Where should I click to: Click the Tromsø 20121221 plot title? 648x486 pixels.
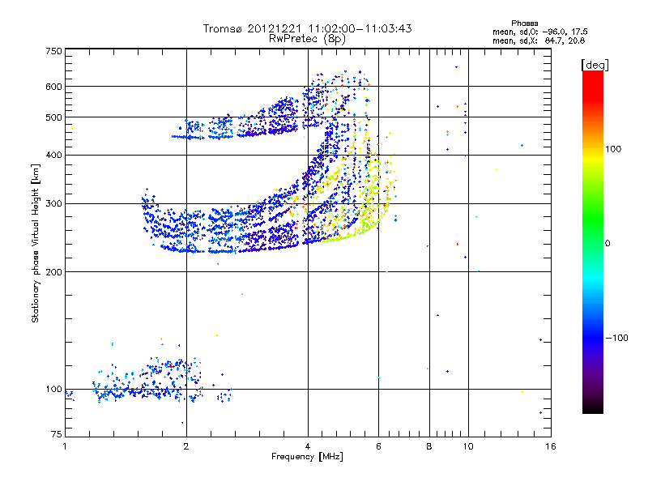coord(307,28)
